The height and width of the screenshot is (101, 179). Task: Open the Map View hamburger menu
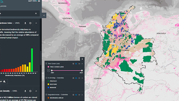[x=39, y=1]
